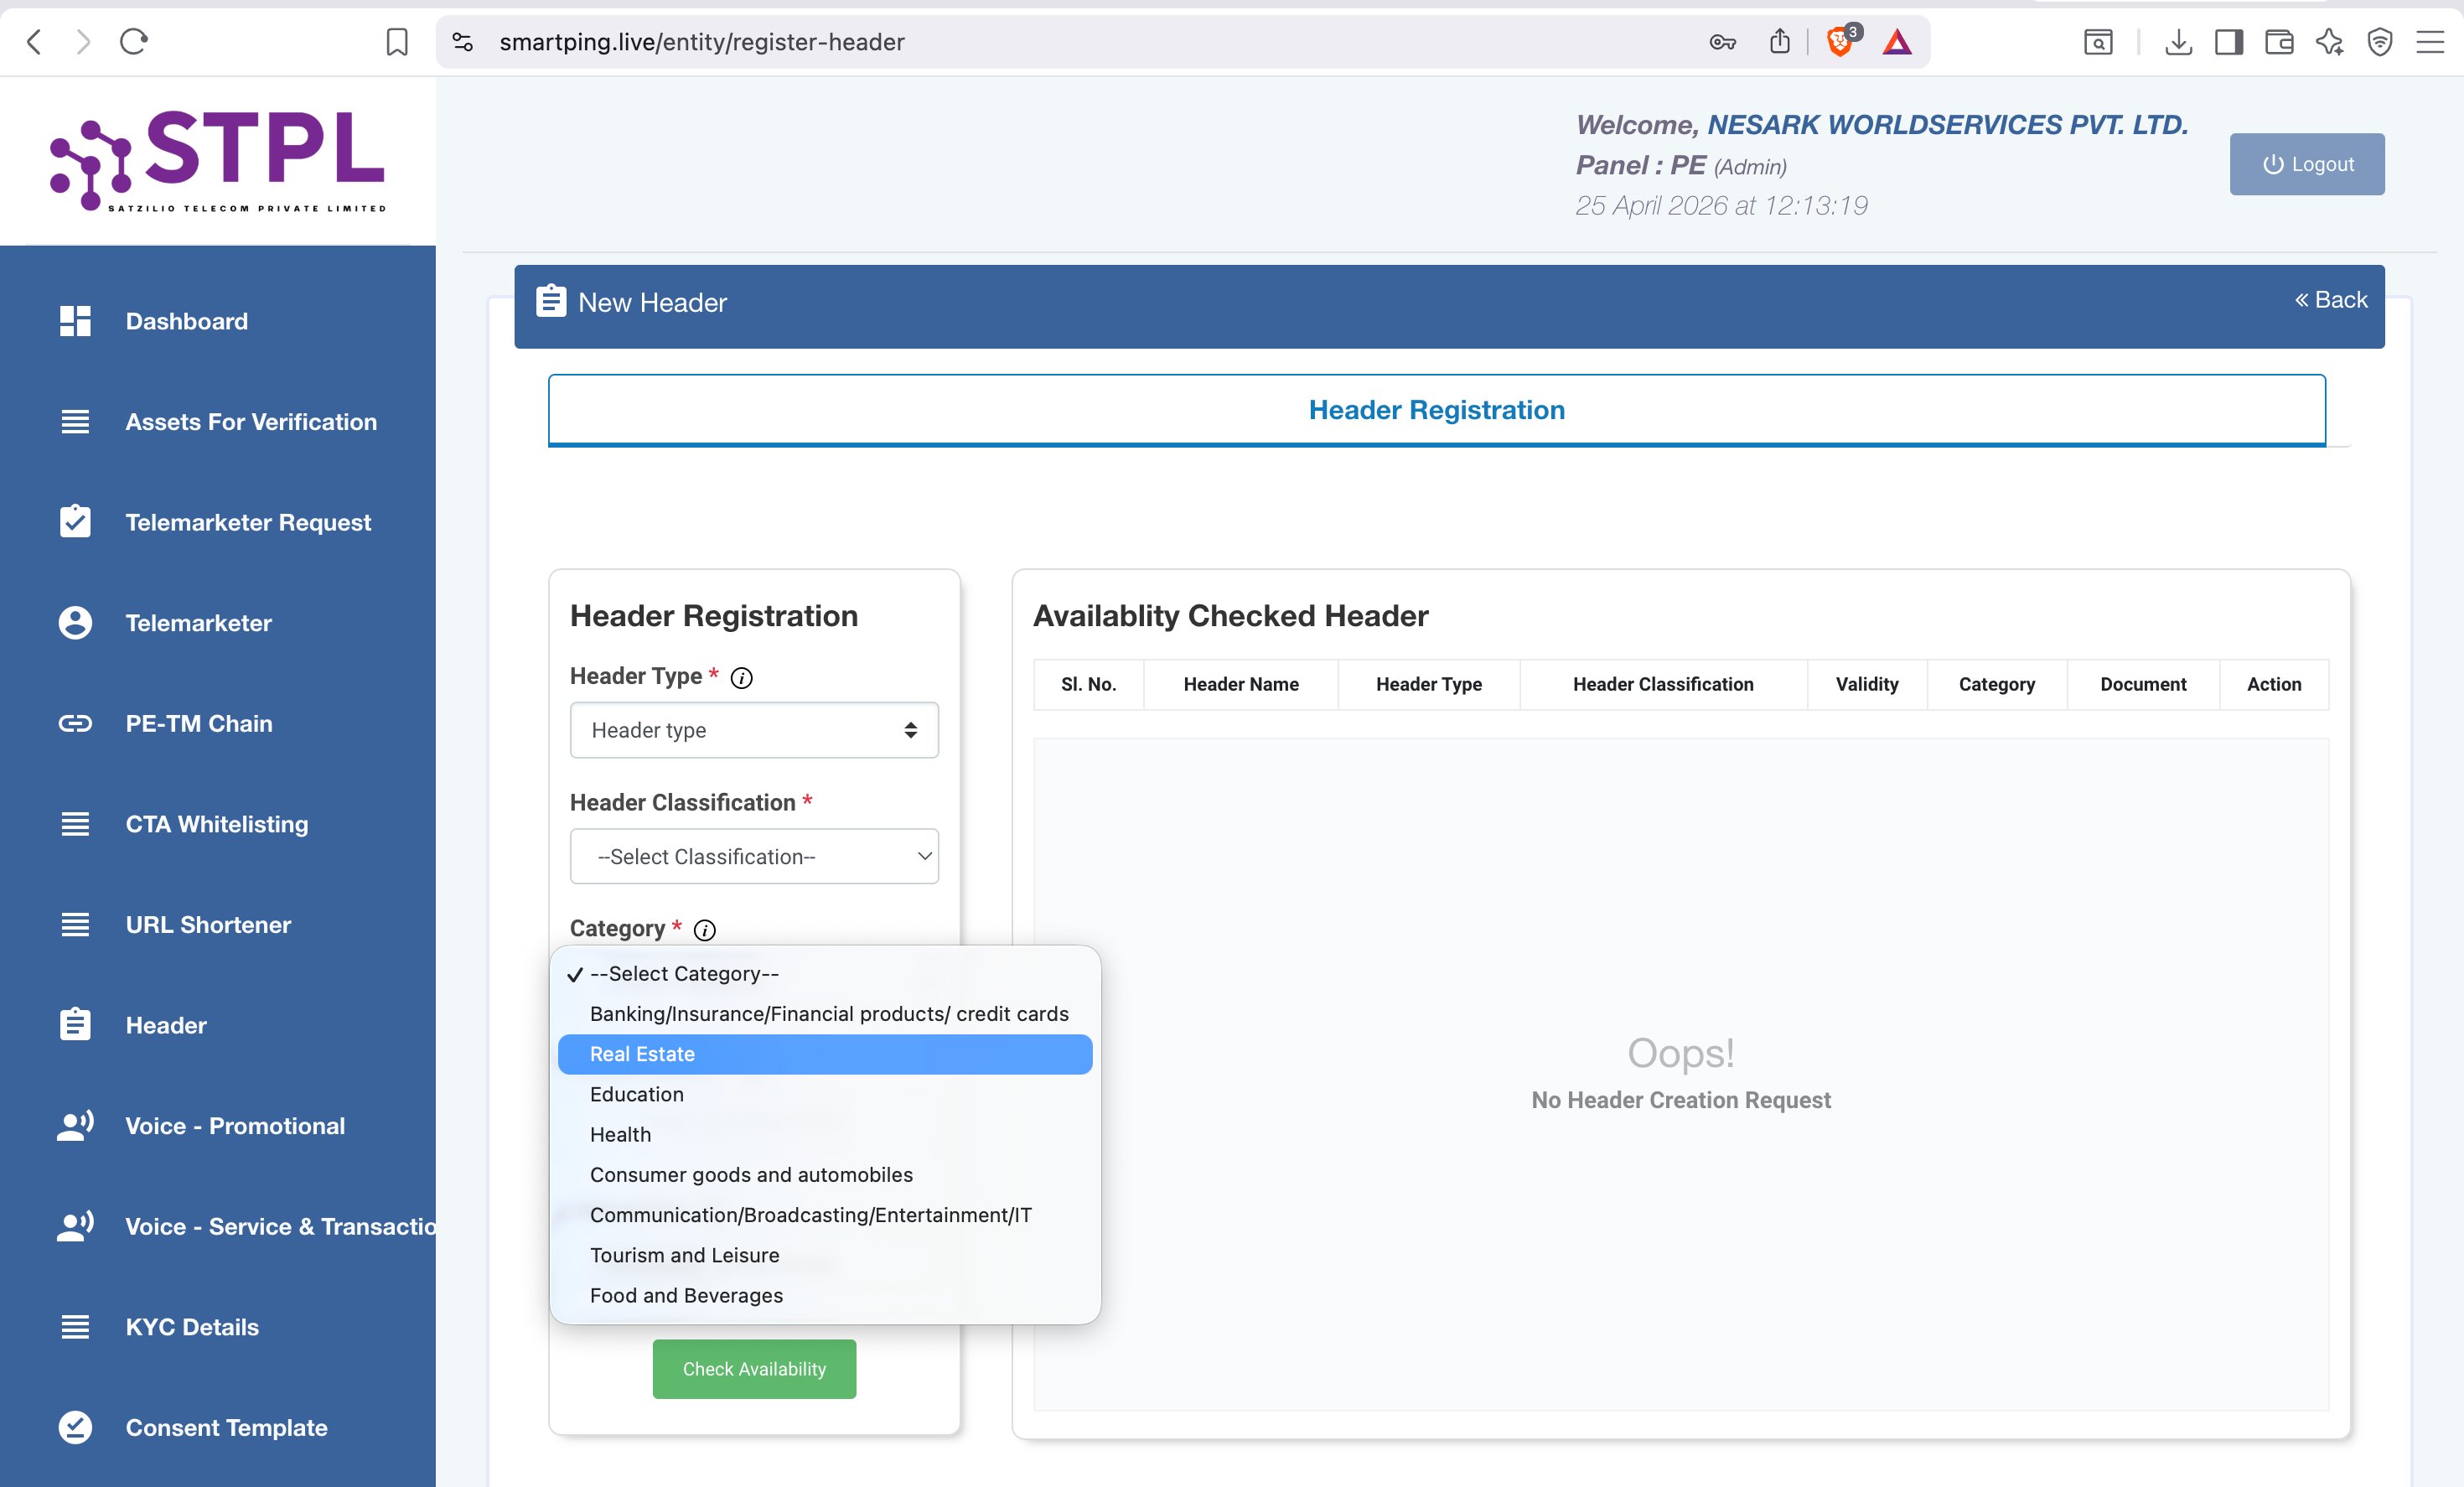
Task: Open KYC Details menu item
Action: tap(192, 1327)
